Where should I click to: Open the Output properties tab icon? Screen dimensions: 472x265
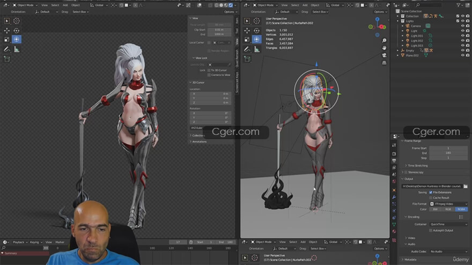(x=394, y=161)
